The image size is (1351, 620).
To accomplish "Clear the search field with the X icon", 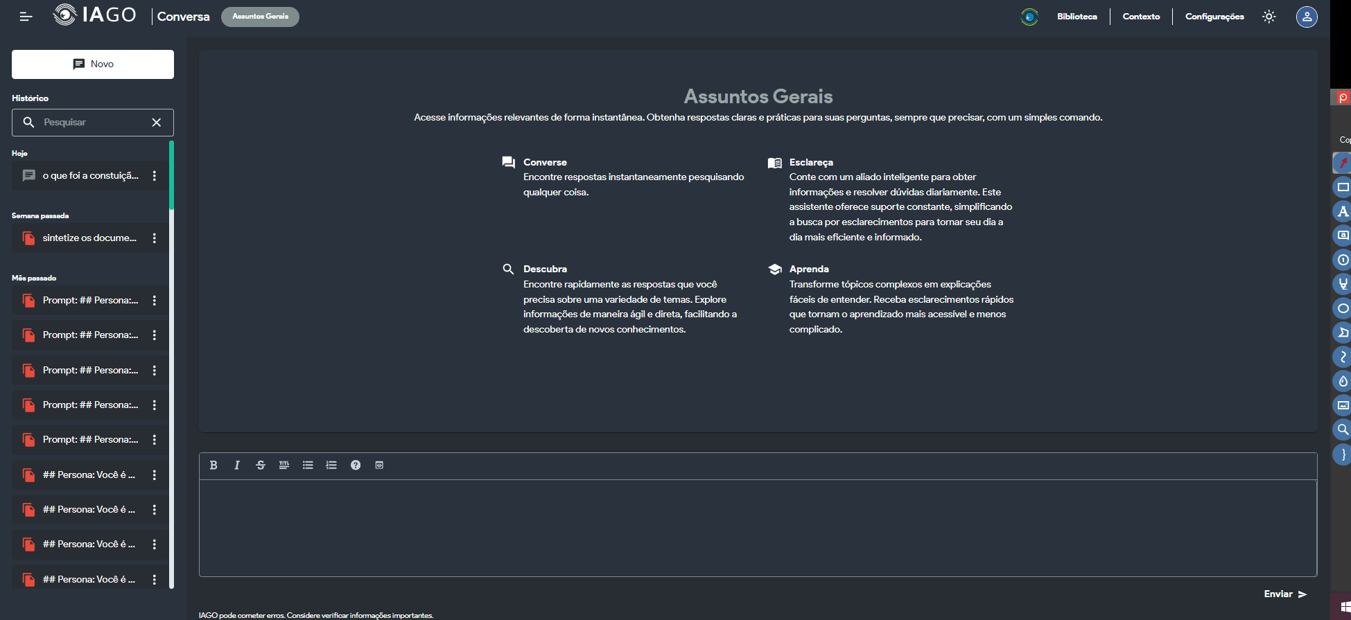I will pyautogui.click(x=157, y=123).
